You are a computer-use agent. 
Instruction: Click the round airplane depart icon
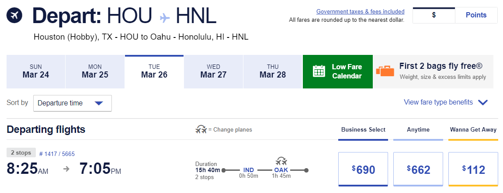(14, 16)
